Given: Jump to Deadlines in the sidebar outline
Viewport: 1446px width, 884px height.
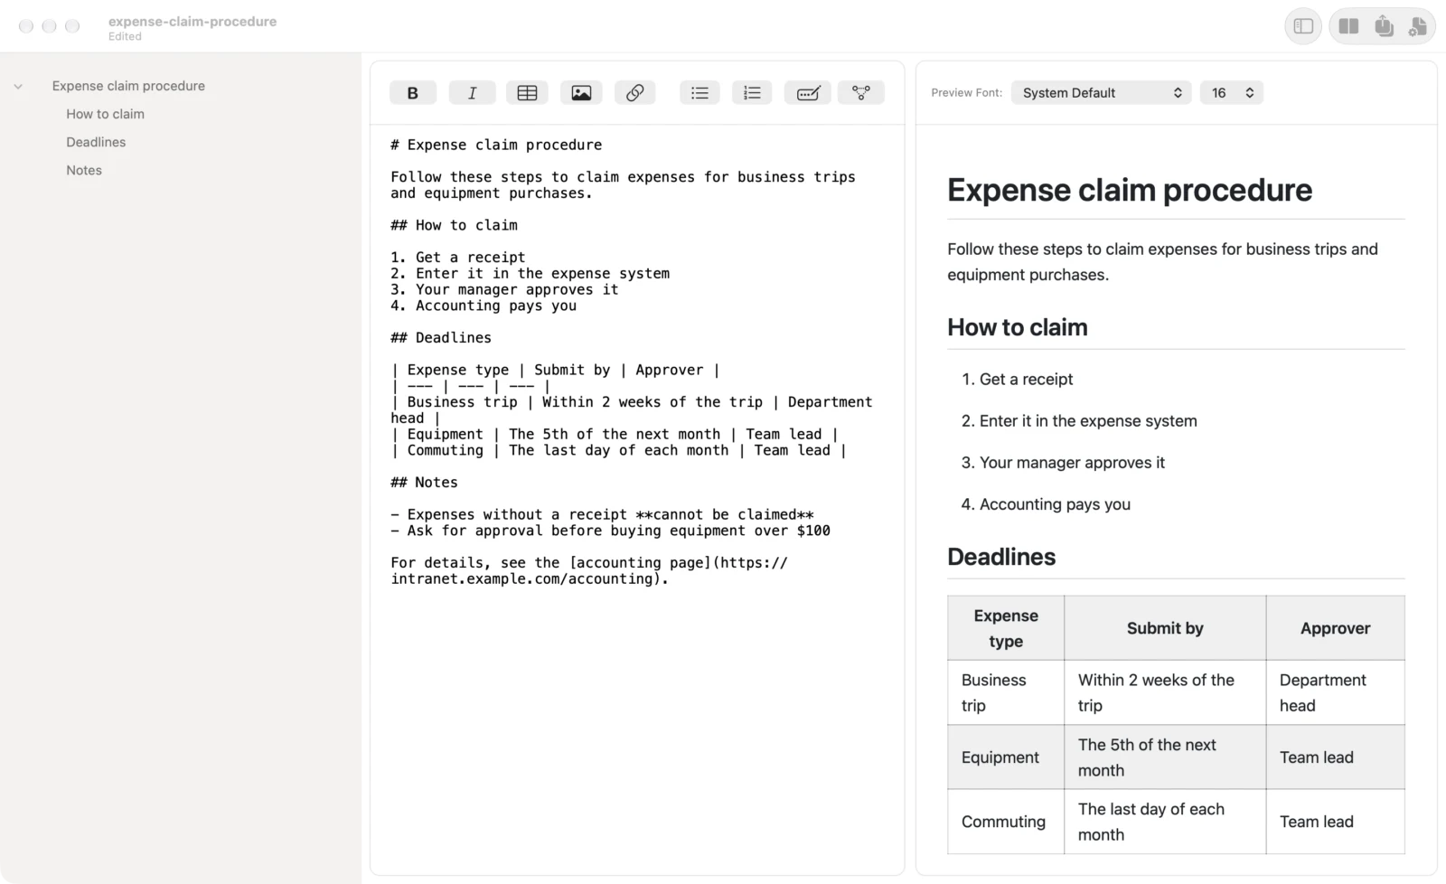Looking at the screenshot, I should click(96, 142).
